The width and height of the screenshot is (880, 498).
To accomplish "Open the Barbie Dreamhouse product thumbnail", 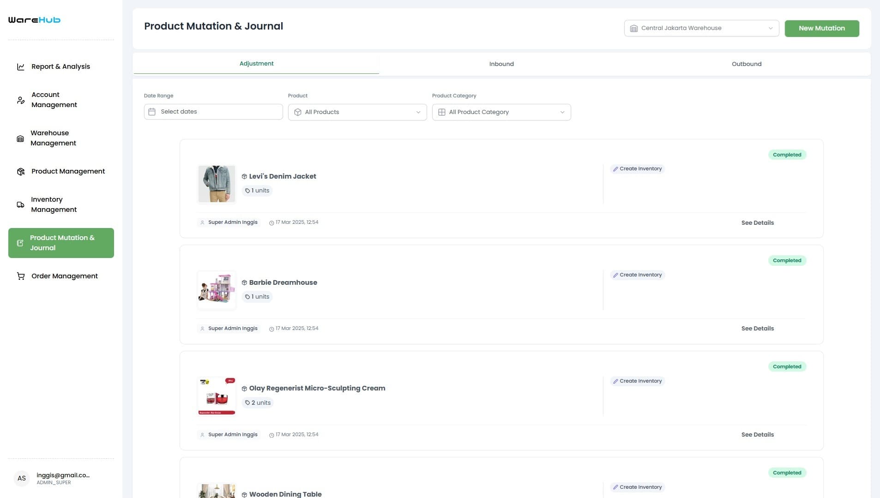I will (x=216, y=290).
